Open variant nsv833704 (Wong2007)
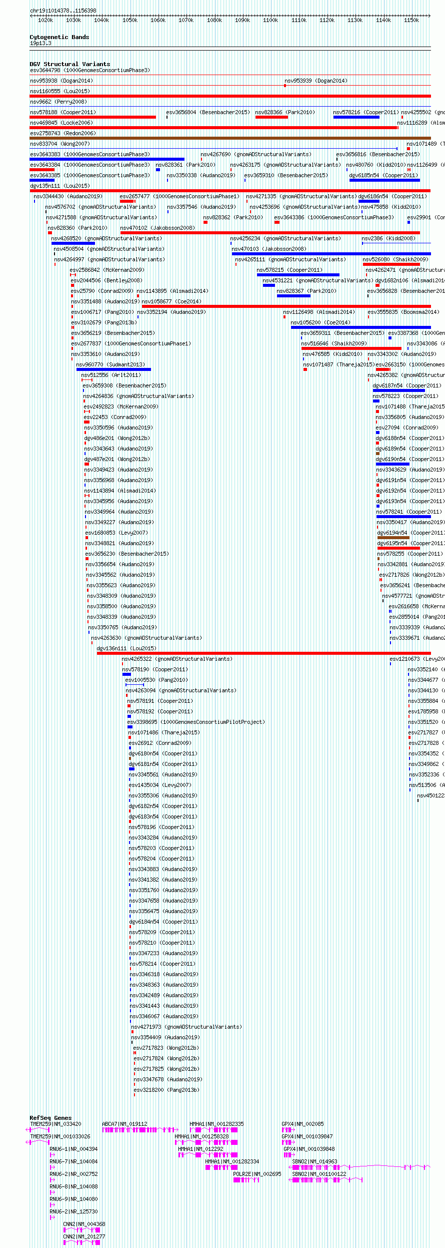The image size is (445, 1248). pyautogui.click(x=60, y=144)
